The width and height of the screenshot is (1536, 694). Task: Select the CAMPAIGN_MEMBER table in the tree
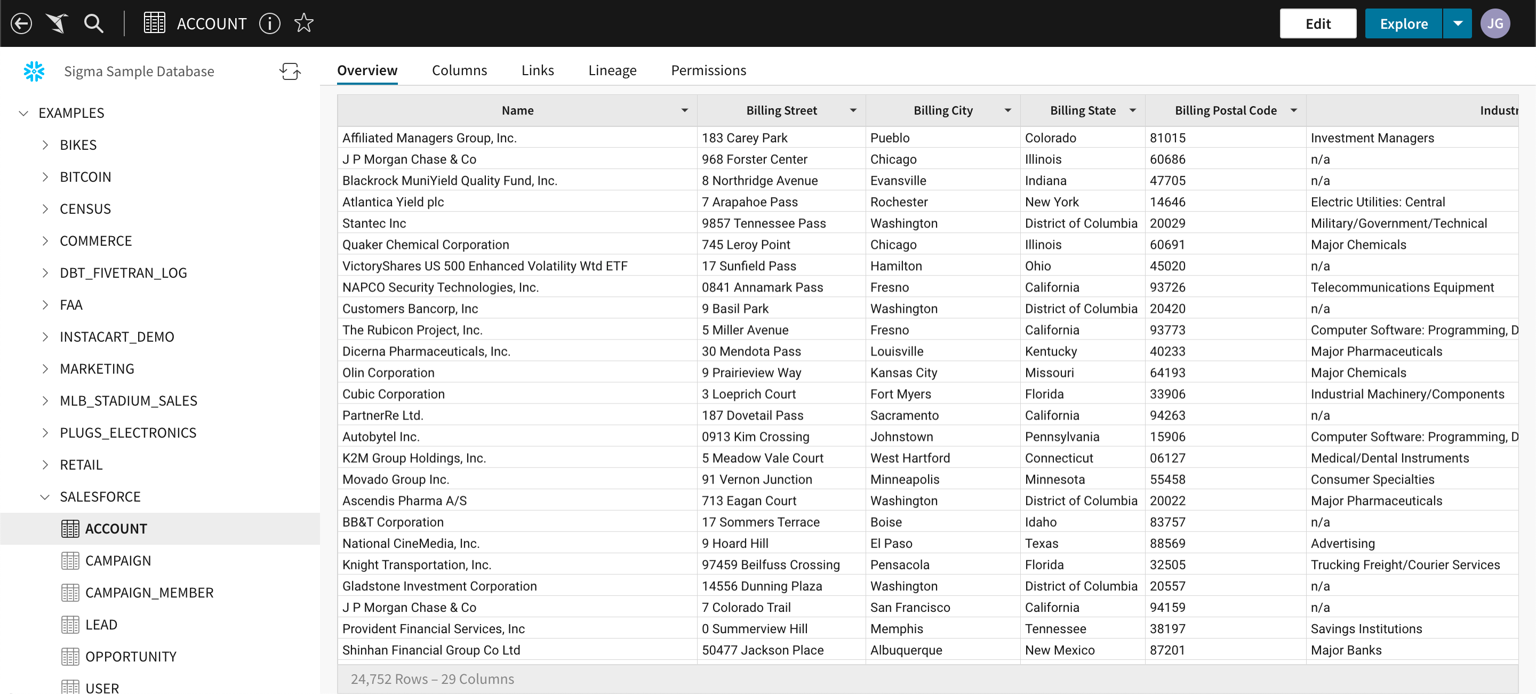click(150, 593)
